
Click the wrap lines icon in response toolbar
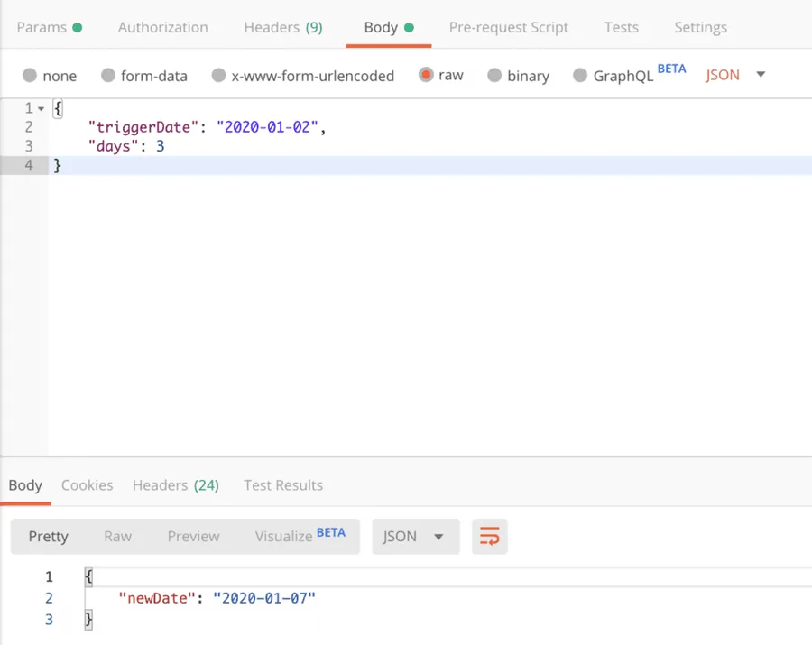point(489,537)
